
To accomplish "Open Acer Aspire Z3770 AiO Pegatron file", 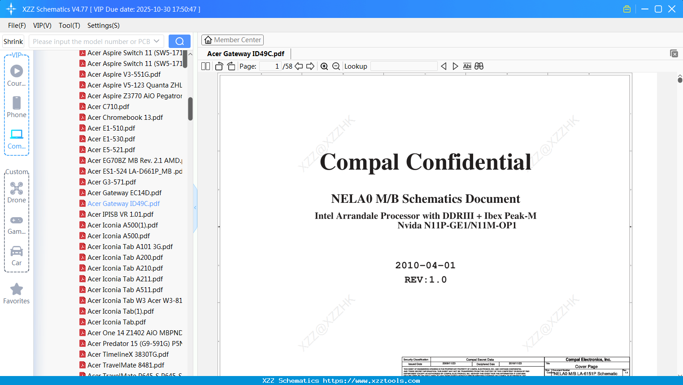I will click(x=131, y=96).
